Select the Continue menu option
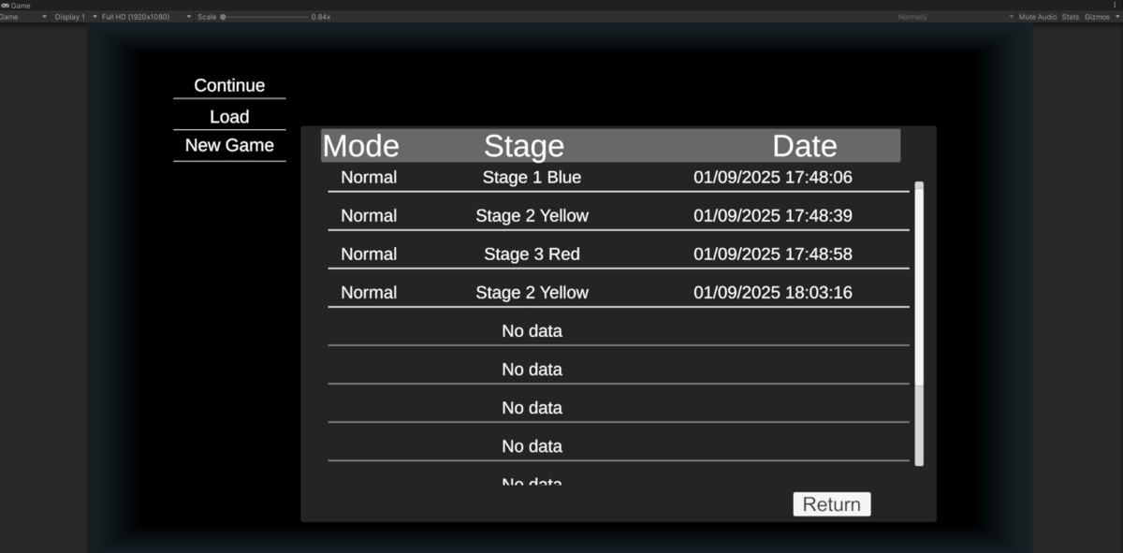 click(229, 85)
